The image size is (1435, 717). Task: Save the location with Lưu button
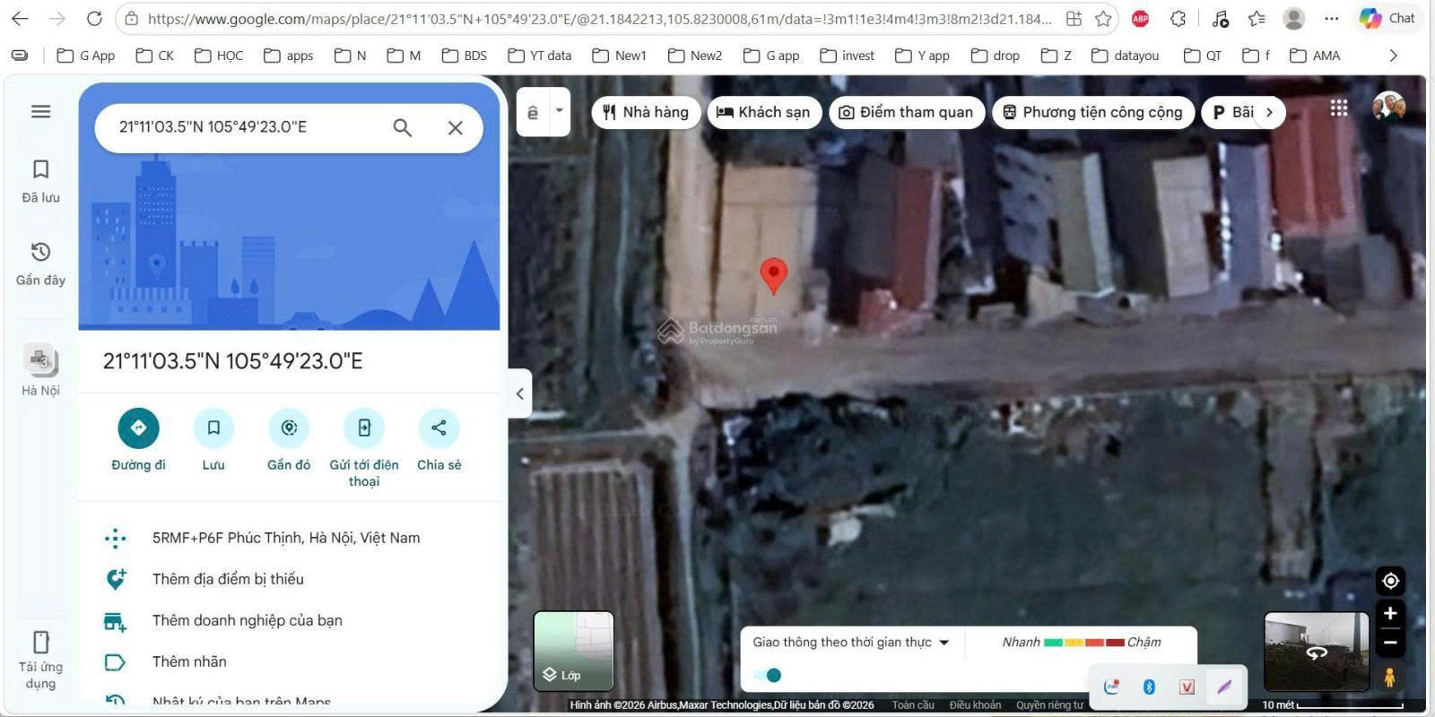tap(213, 439)
